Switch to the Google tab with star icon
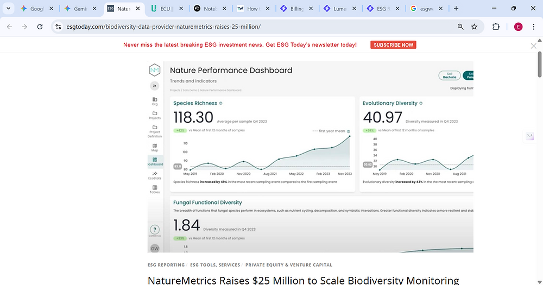The image size is (543, 285). (x=33, y=9)
